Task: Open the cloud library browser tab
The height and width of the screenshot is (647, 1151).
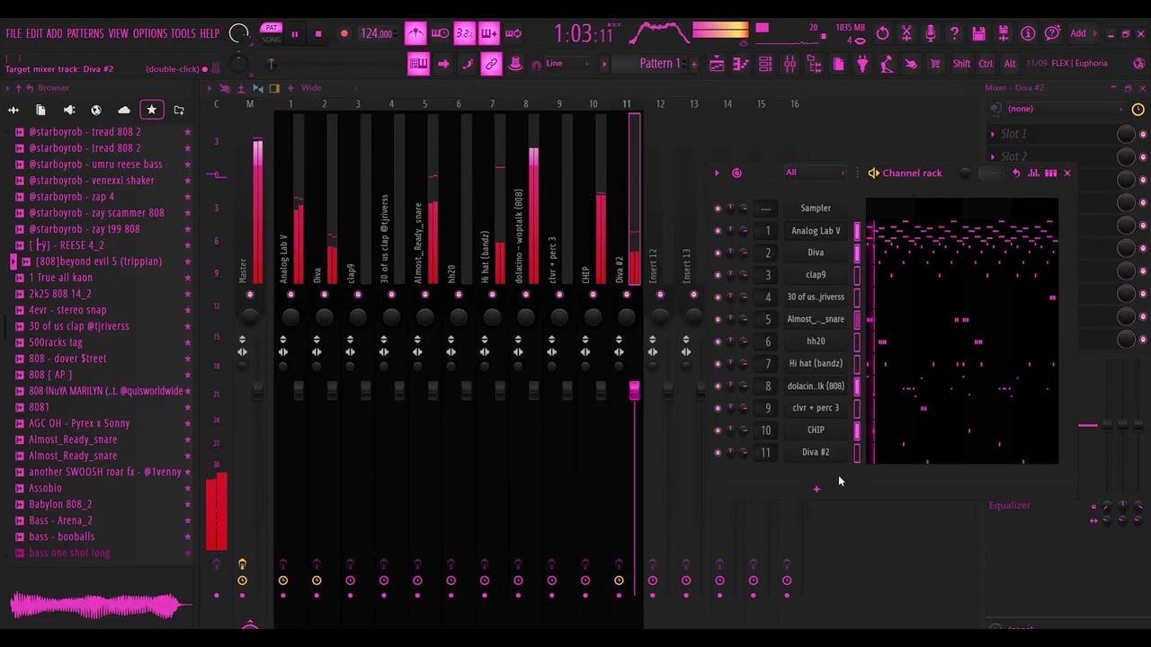Action: pos(124,110)
